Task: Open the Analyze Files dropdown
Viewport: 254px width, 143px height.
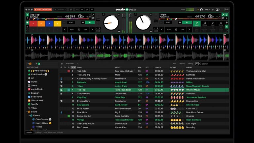Action: click(x=72, y=64)
